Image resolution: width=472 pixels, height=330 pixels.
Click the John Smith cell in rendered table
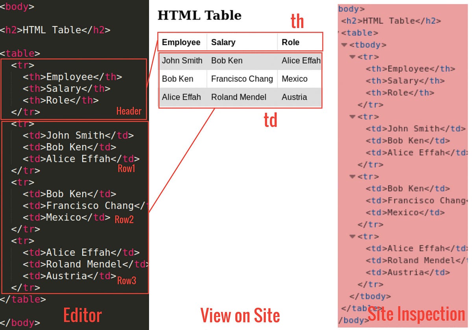coord(182,61)
